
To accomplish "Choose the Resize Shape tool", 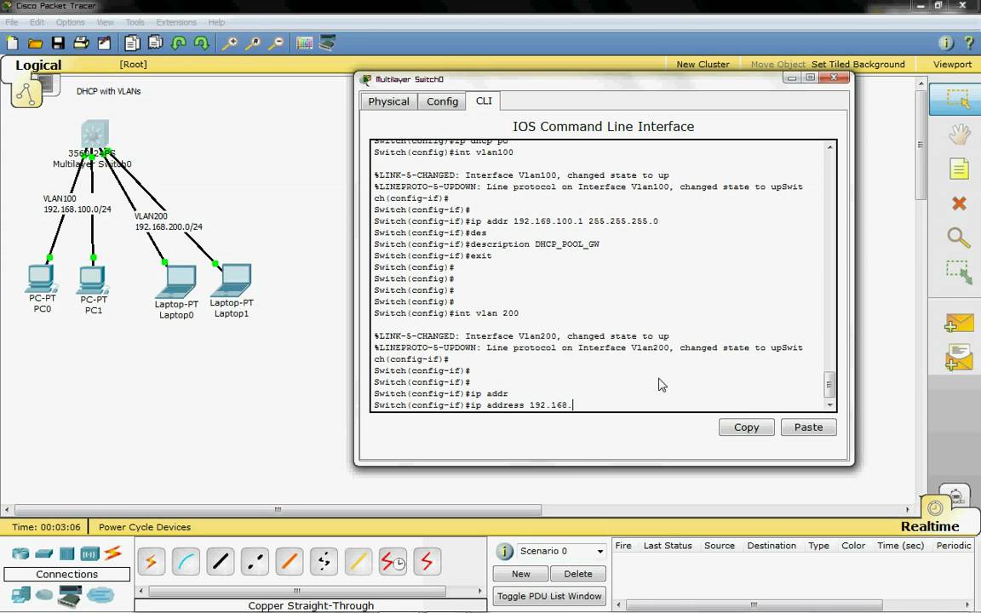I will tap(959, 272).
